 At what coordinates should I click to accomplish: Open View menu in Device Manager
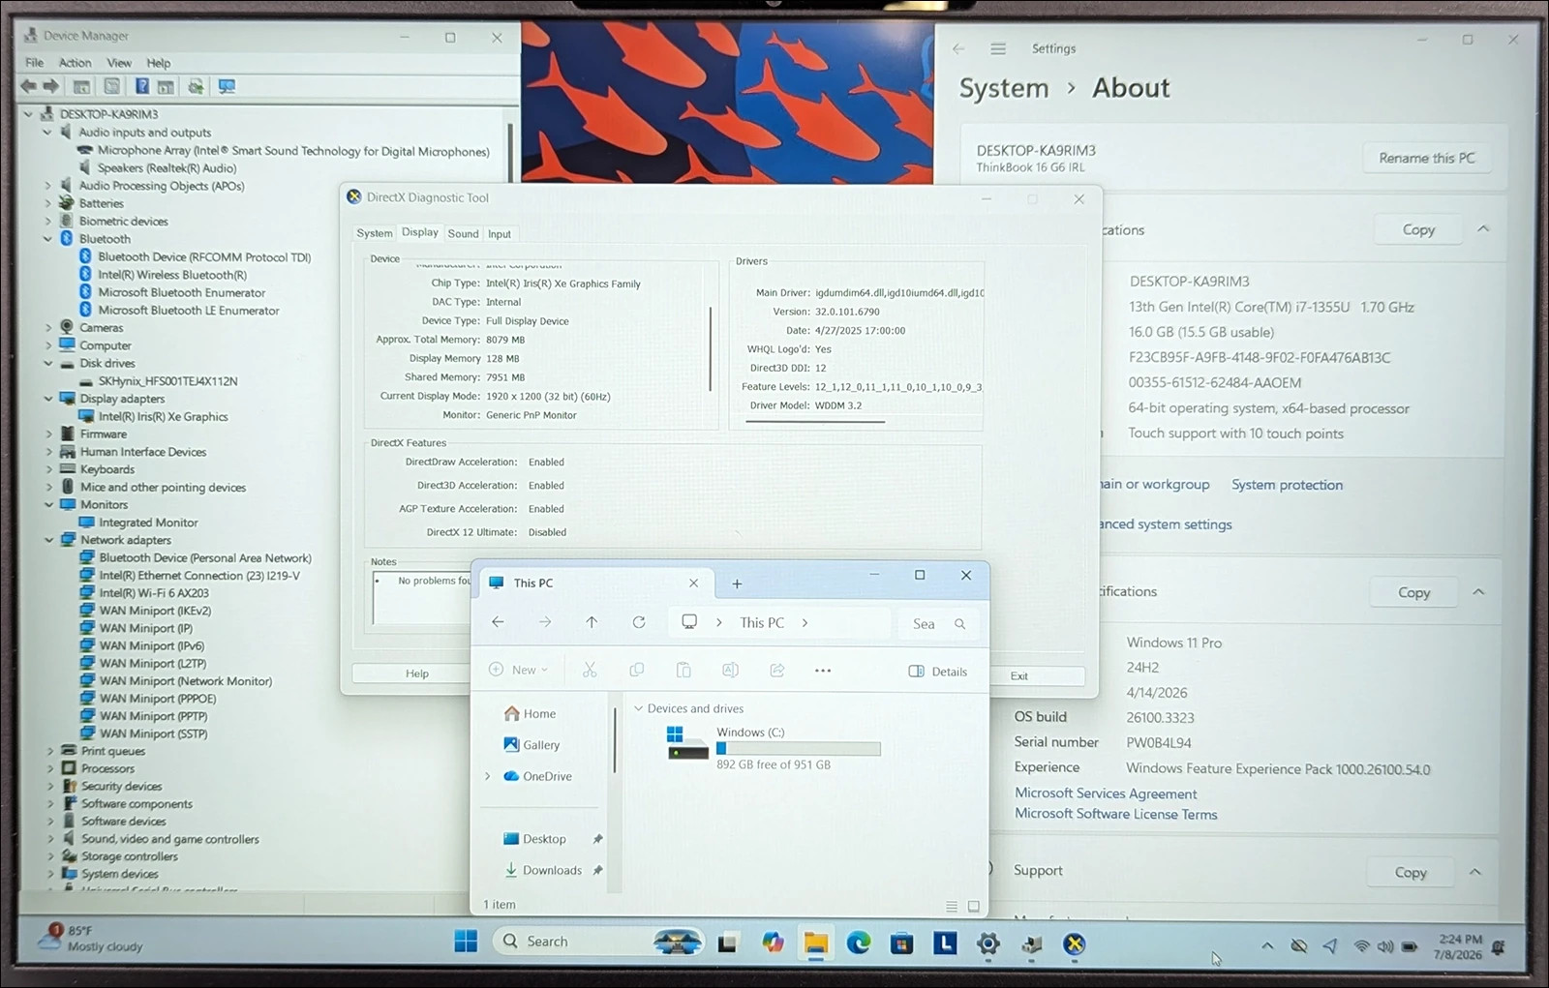click(119, 63)
